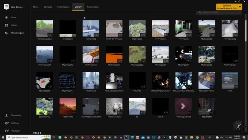
Task: Switch to the Twinmotion tab
Action: 93,7
